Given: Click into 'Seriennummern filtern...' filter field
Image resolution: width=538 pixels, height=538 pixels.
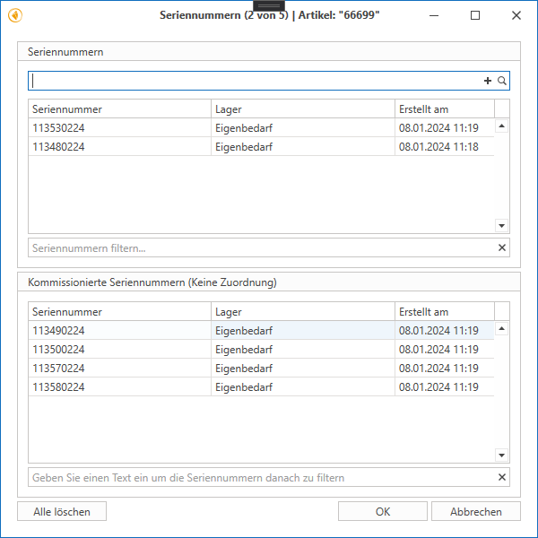Looking at the screenshot, I should pos(260,247).
